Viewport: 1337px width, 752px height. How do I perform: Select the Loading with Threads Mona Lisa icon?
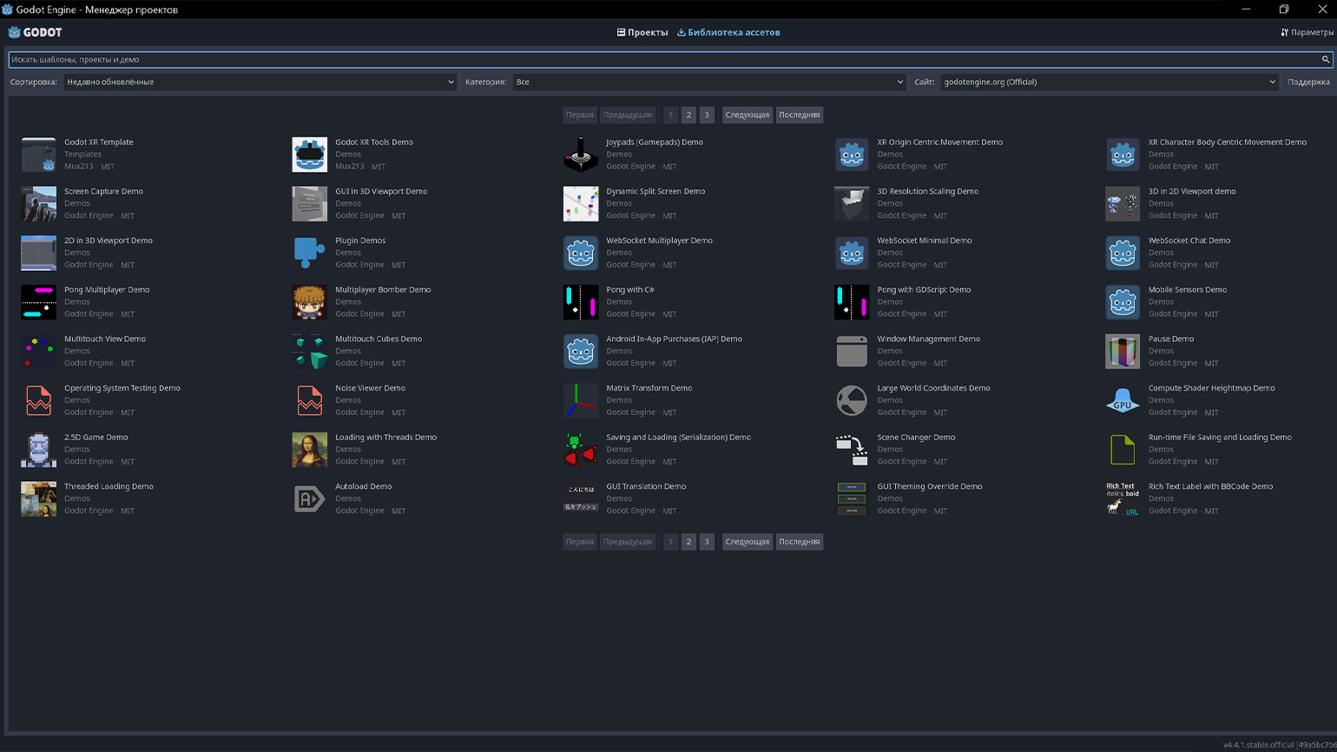coord(309,450)
